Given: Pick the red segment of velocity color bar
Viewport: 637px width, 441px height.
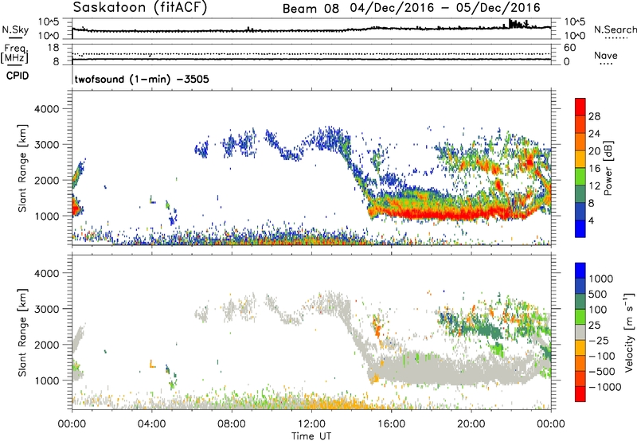Looking at the screenshot, I should 580,394.
